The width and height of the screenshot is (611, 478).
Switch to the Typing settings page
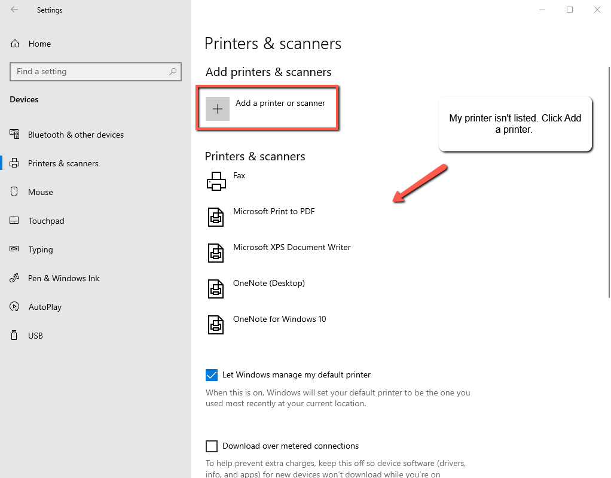41,249
